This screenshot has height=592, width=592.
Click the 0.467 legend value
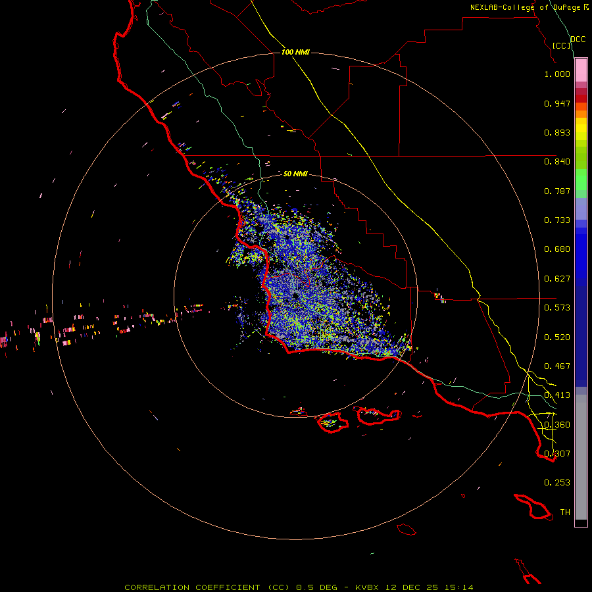[x=557, y=366]
